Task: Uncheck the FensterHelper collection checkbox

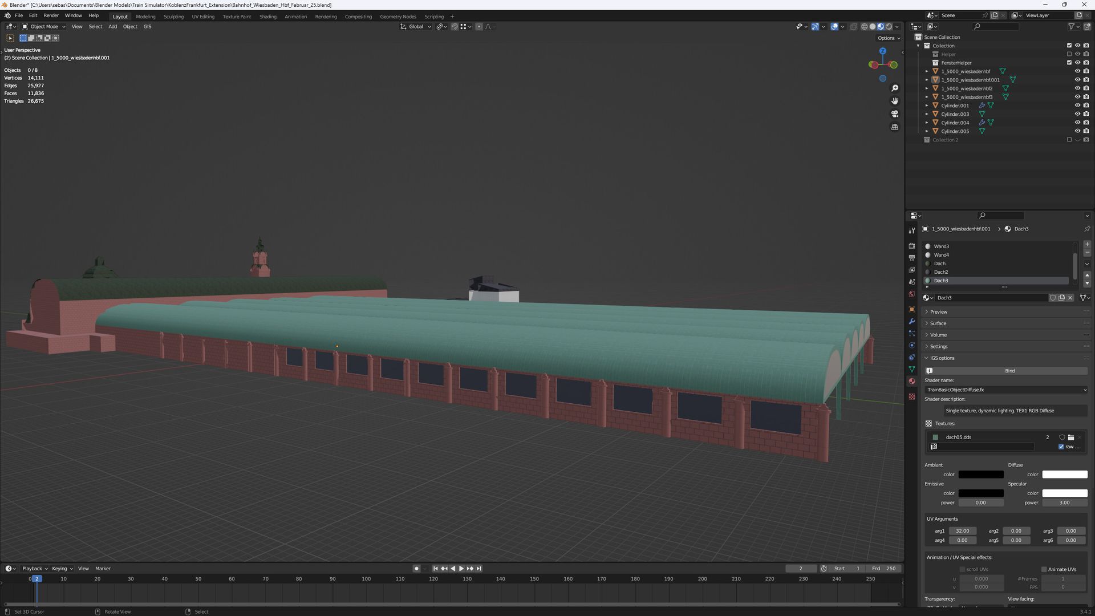Action: [x=1069, y=63]
